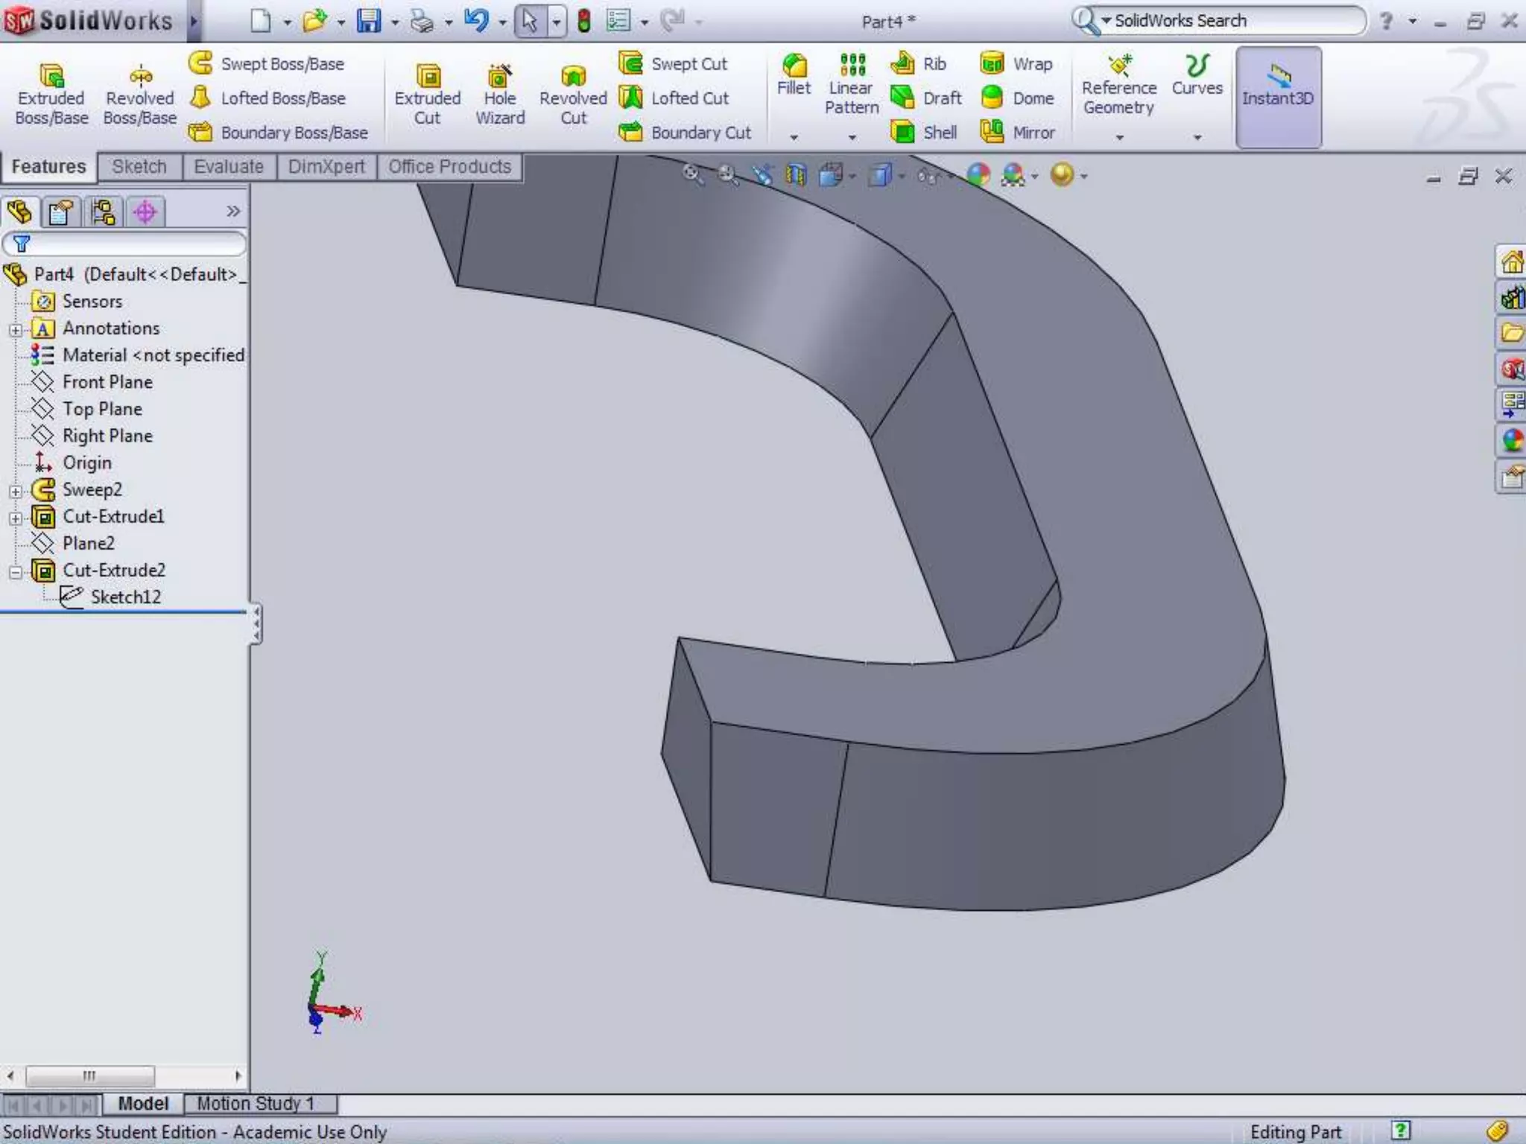This screenshot has width=1526, height=1144.
Task: Open the Curves dropdown arrow
Action: click(1197, 138)
